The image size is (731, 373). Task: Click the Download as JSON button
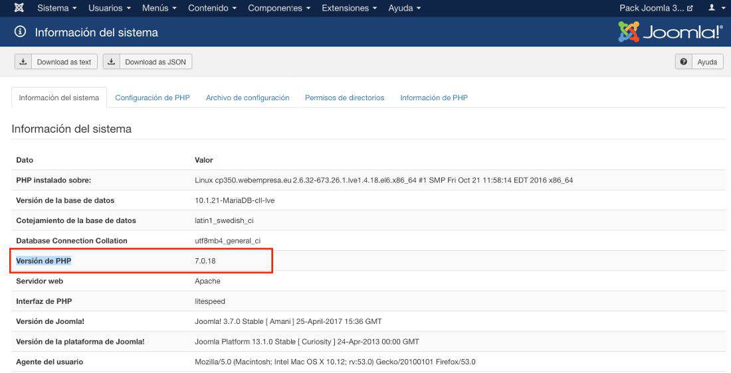coord(148,62)
